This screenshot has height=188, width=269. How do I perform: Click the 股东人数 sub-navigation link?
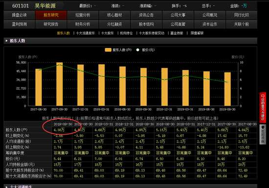pos(63,33)
